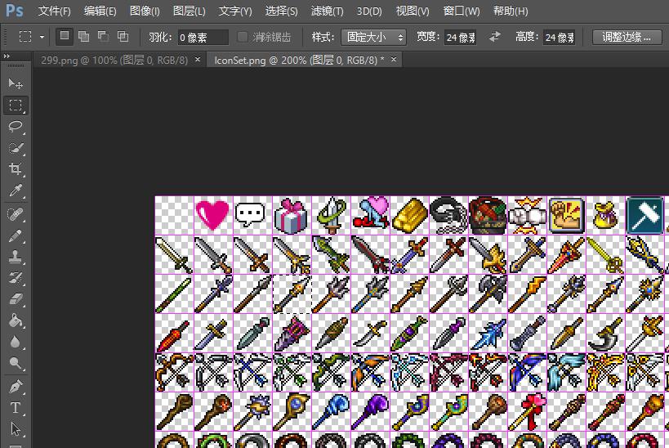Choose Add to Selection mode button
669x448 pixels.
84,36
